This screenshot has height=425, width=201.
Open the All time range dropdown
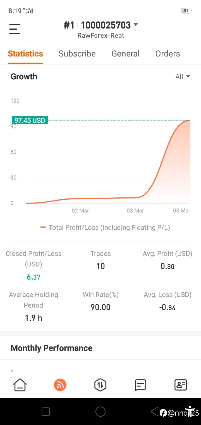pos(183,77)
